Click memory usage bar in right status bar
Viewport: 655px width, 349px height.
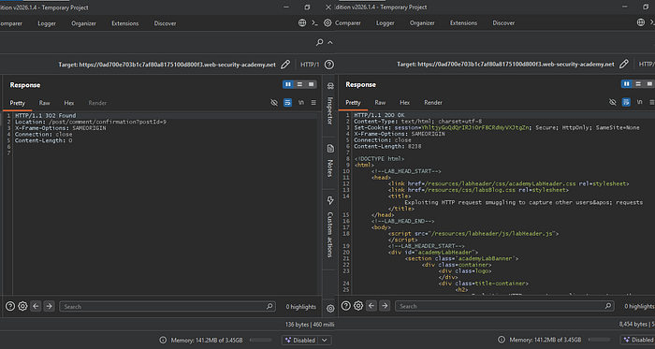pyautogui.click(x=599, y=340)
